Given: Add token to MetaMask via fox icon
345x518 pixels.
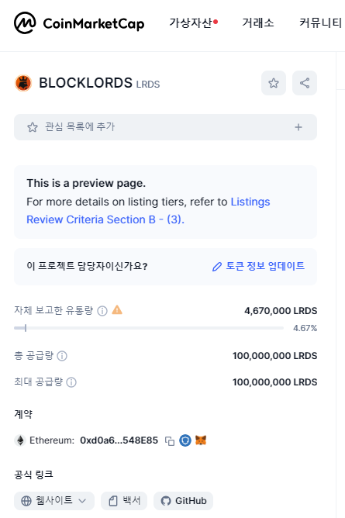Looking at the screenshot, I should (201, 440).
